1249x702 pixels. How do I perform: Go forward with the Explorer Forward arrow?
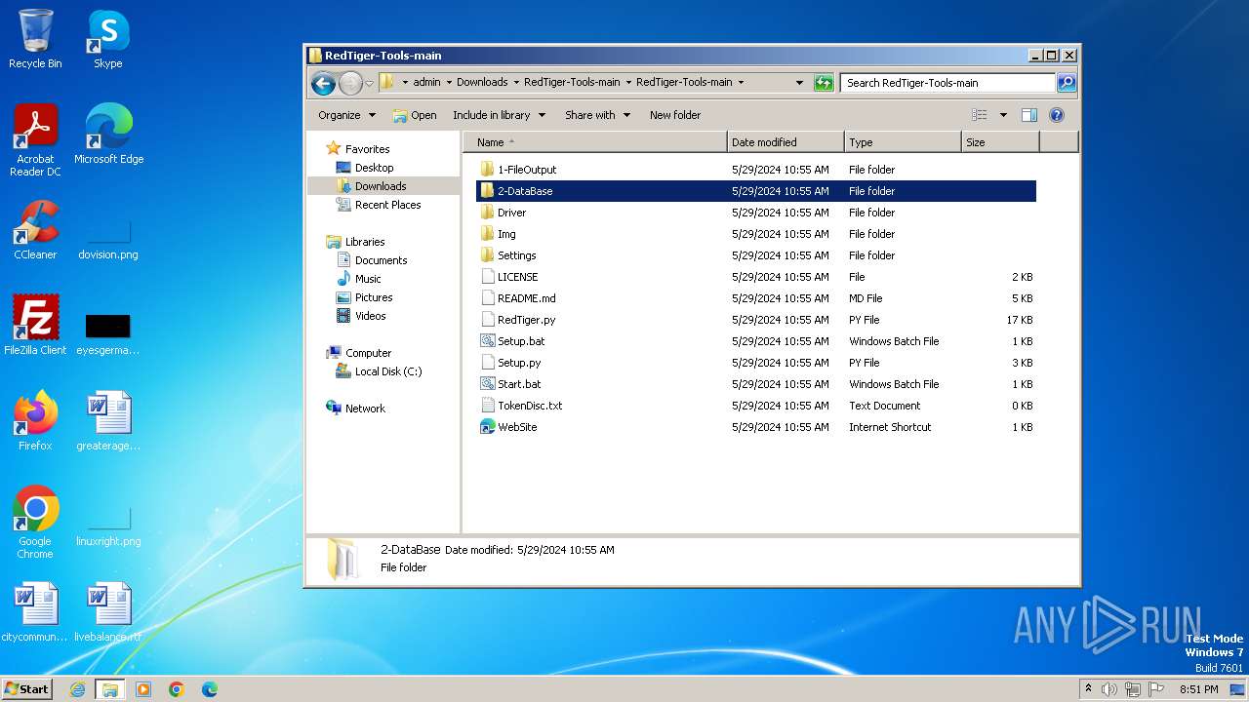350,84
